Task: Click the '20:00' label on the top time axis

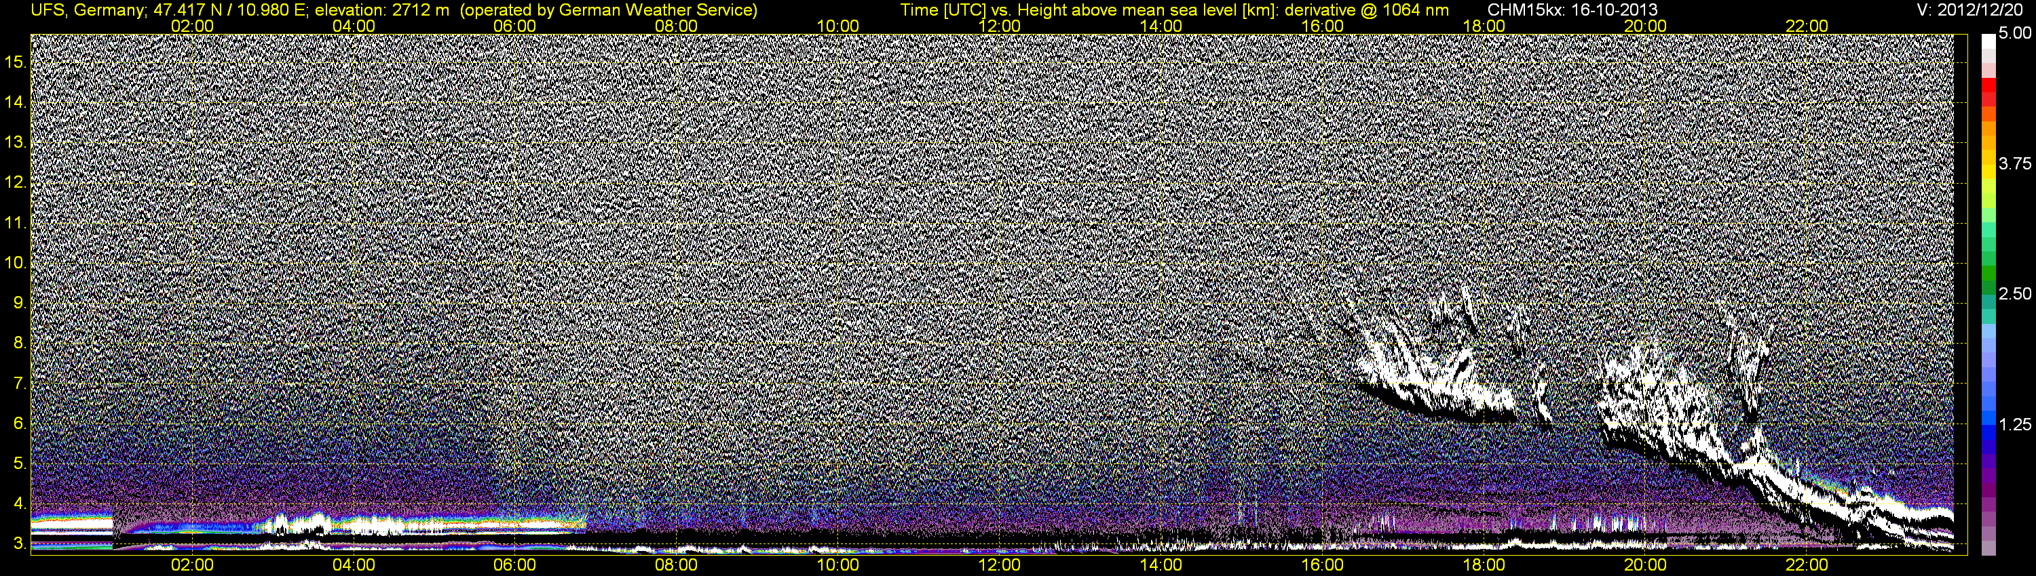Action: 1646,26
